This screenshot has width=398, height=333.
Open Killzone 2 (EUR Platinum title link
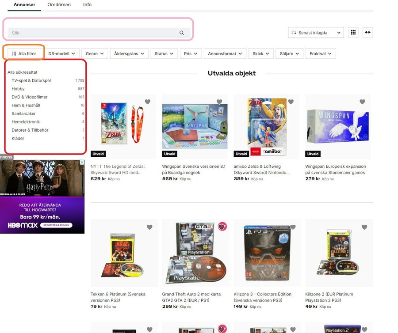(x=329, y=297)
